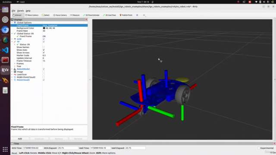Image resolution: width=276 pixels, height=155 pixels.
Task: Click the Image display icon
Action: (15, 72)
